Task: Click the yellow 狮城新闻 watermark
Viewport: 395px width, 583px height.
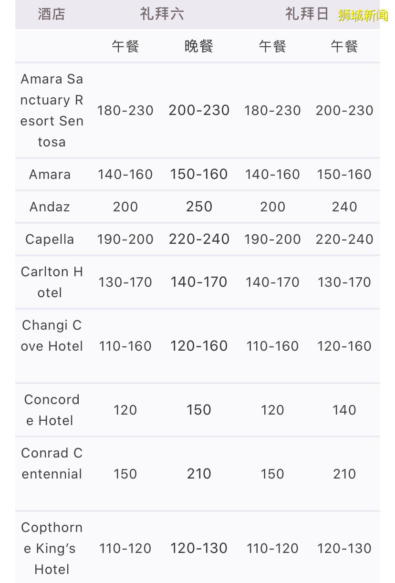Action: (363, 15)
